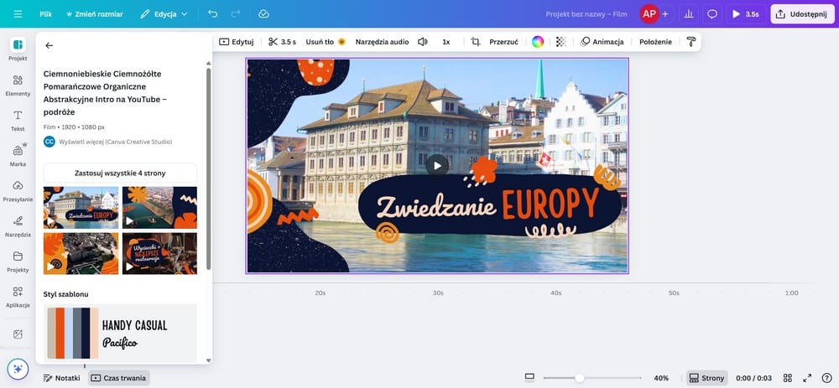Open the Elementy sidebar tab
The image size is (839, 388).
(x=18, y=85)
